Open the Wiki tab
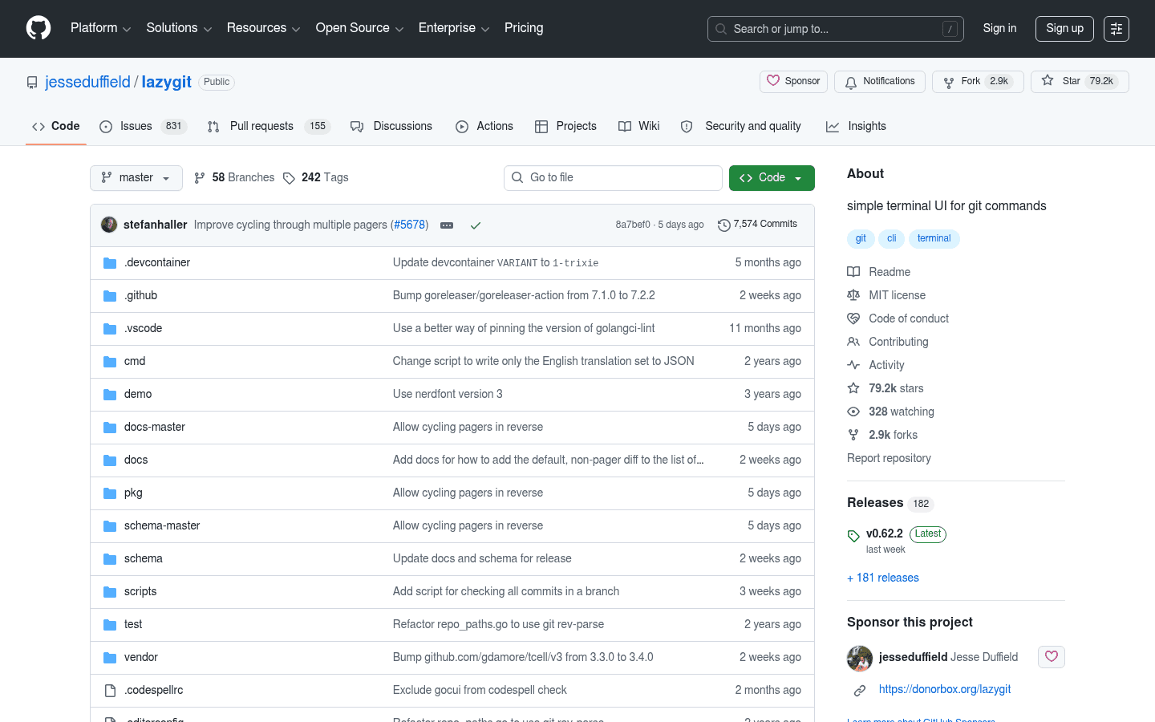Screen dimensions: 1155x722 click(639, 127)
